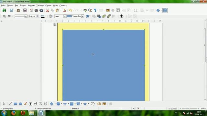Click the line width input field
This screenshot has width=207, height=116.
pyautogui.click(x=32, y=16)
